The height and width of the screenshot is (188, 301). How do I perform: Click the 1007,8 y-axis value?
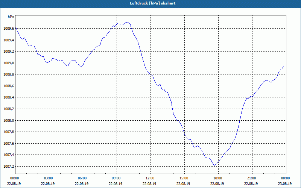(x=9, y=132)
